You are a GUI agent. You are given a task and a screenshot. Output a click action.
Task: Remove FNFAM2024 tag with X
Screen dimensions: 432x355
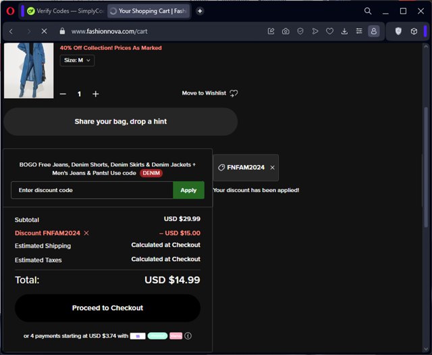point(272,168)
